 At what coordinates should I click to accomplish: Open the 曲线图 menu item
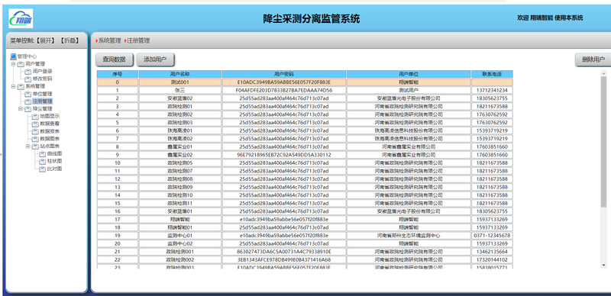click(54, 153)
